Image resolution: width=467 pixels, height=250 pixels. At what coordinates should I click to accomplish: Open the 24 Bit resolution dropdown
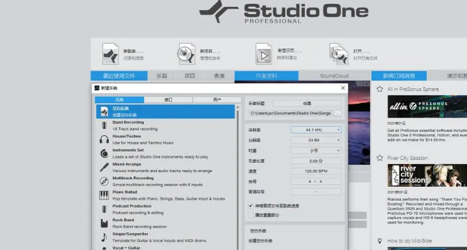click(316, 140)
